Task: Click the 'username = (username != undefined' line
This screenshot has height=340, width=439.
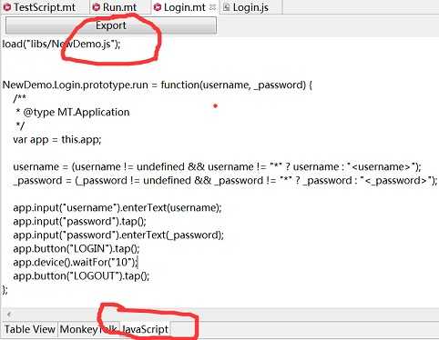Action: (217, 166)
